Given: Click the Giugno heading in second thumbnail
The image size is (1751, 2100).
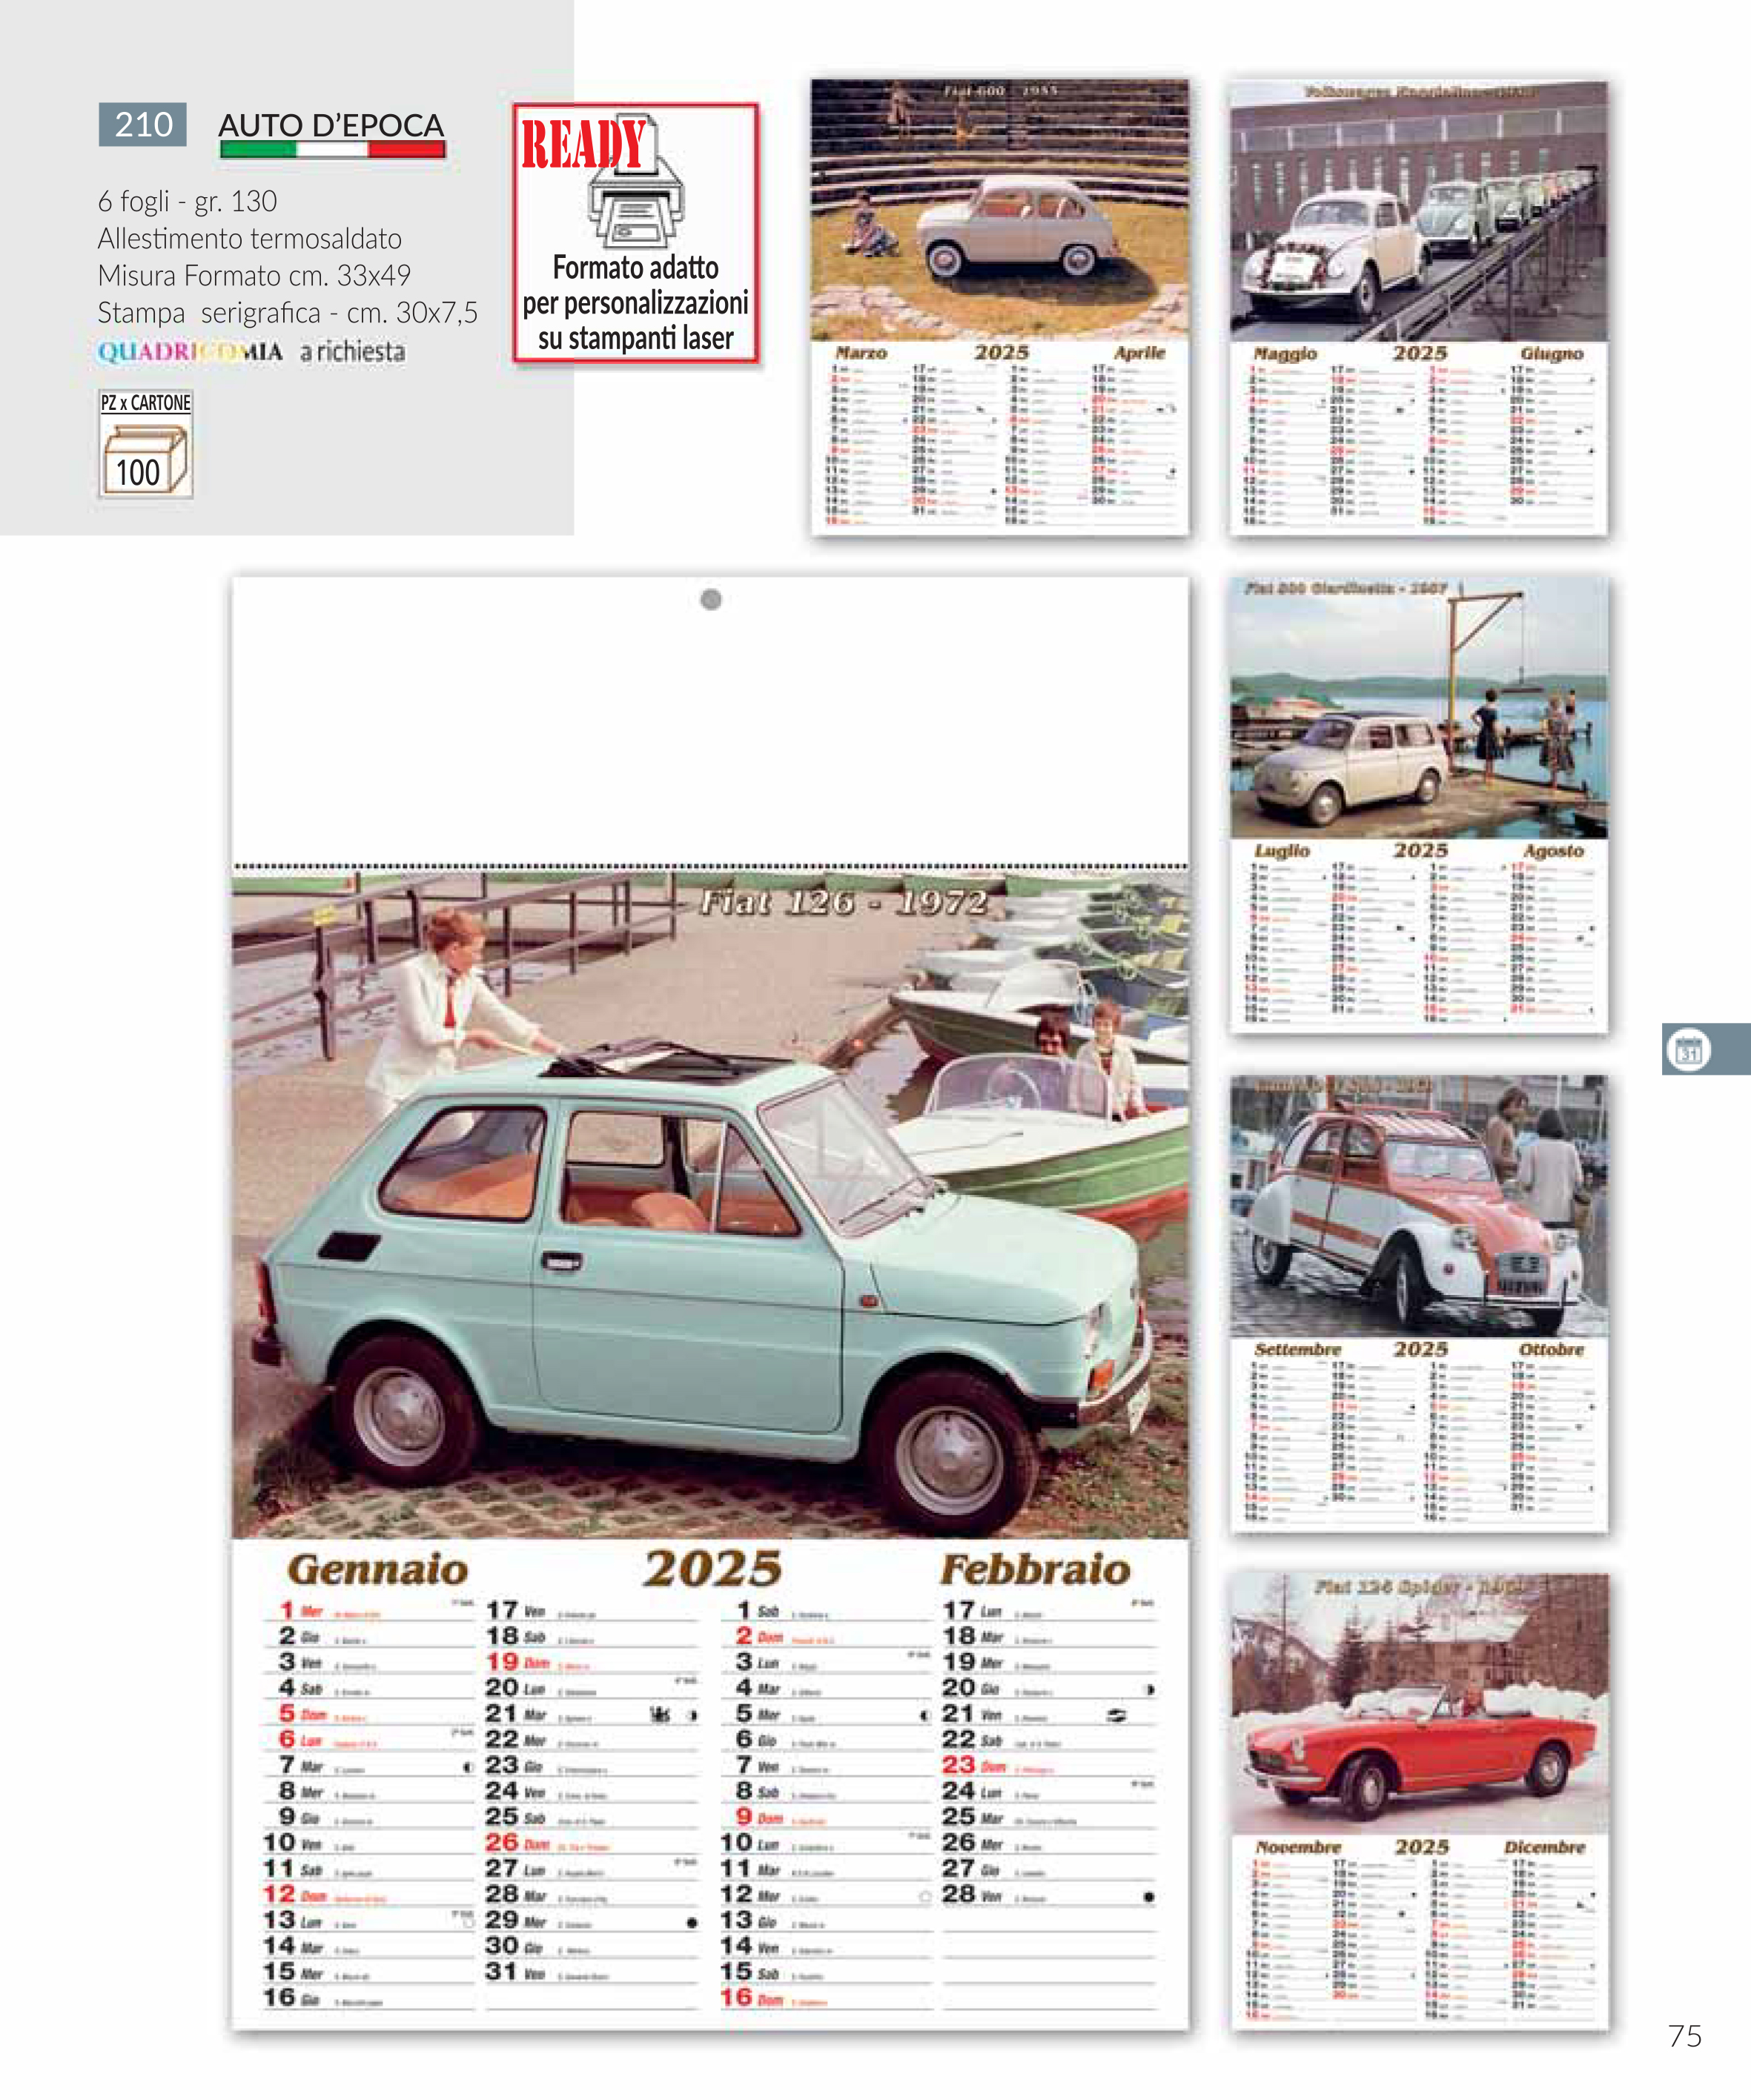Looking at the screenshot, I should coord(1552,354).
